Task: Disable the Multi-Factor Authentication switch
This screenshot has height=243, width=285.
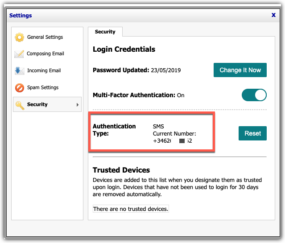Action: [x=254, y=95]
